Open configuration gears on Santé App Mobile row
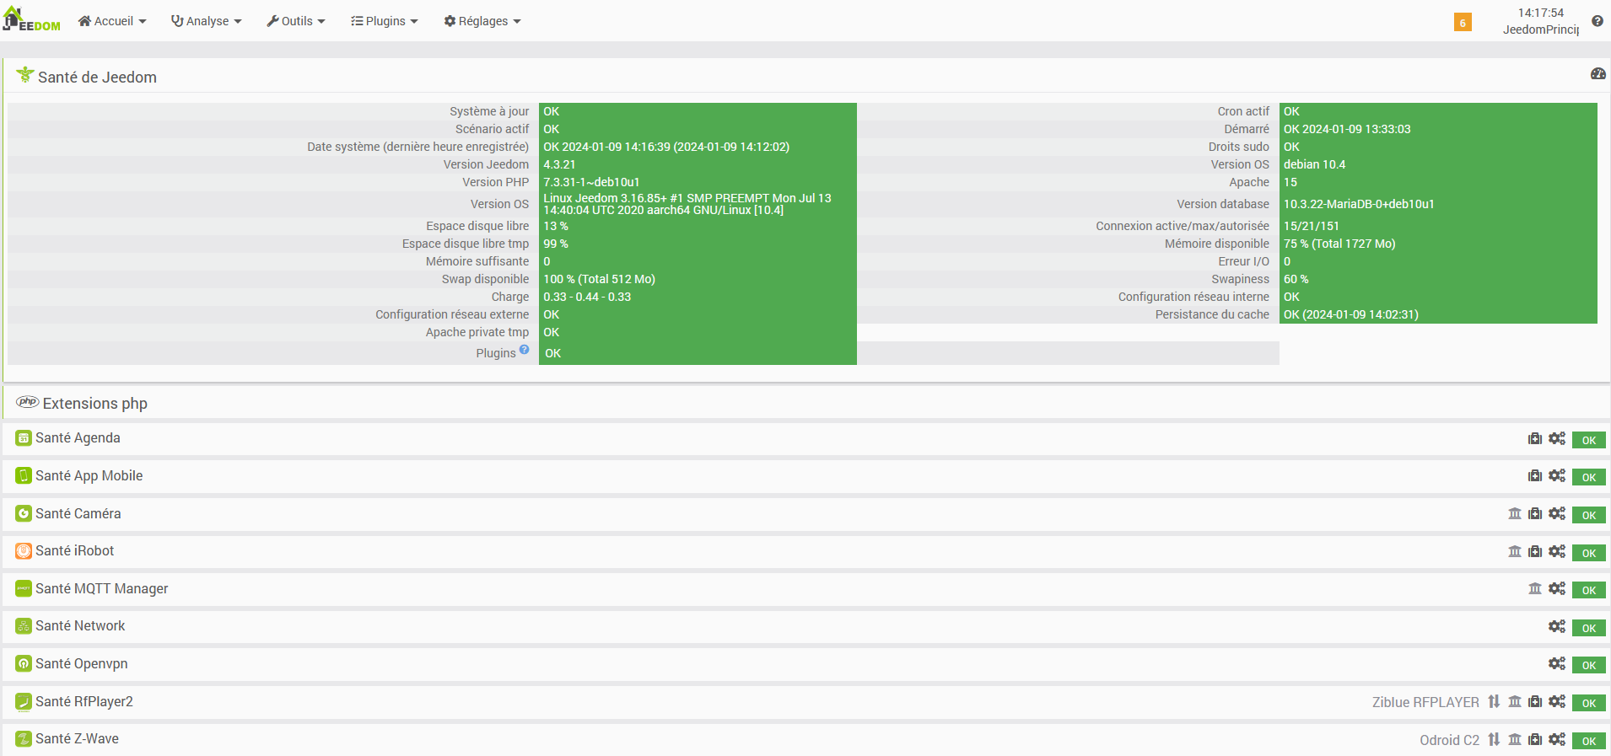Screen dimensions: 1611x756 click(x=1557, y=476)
